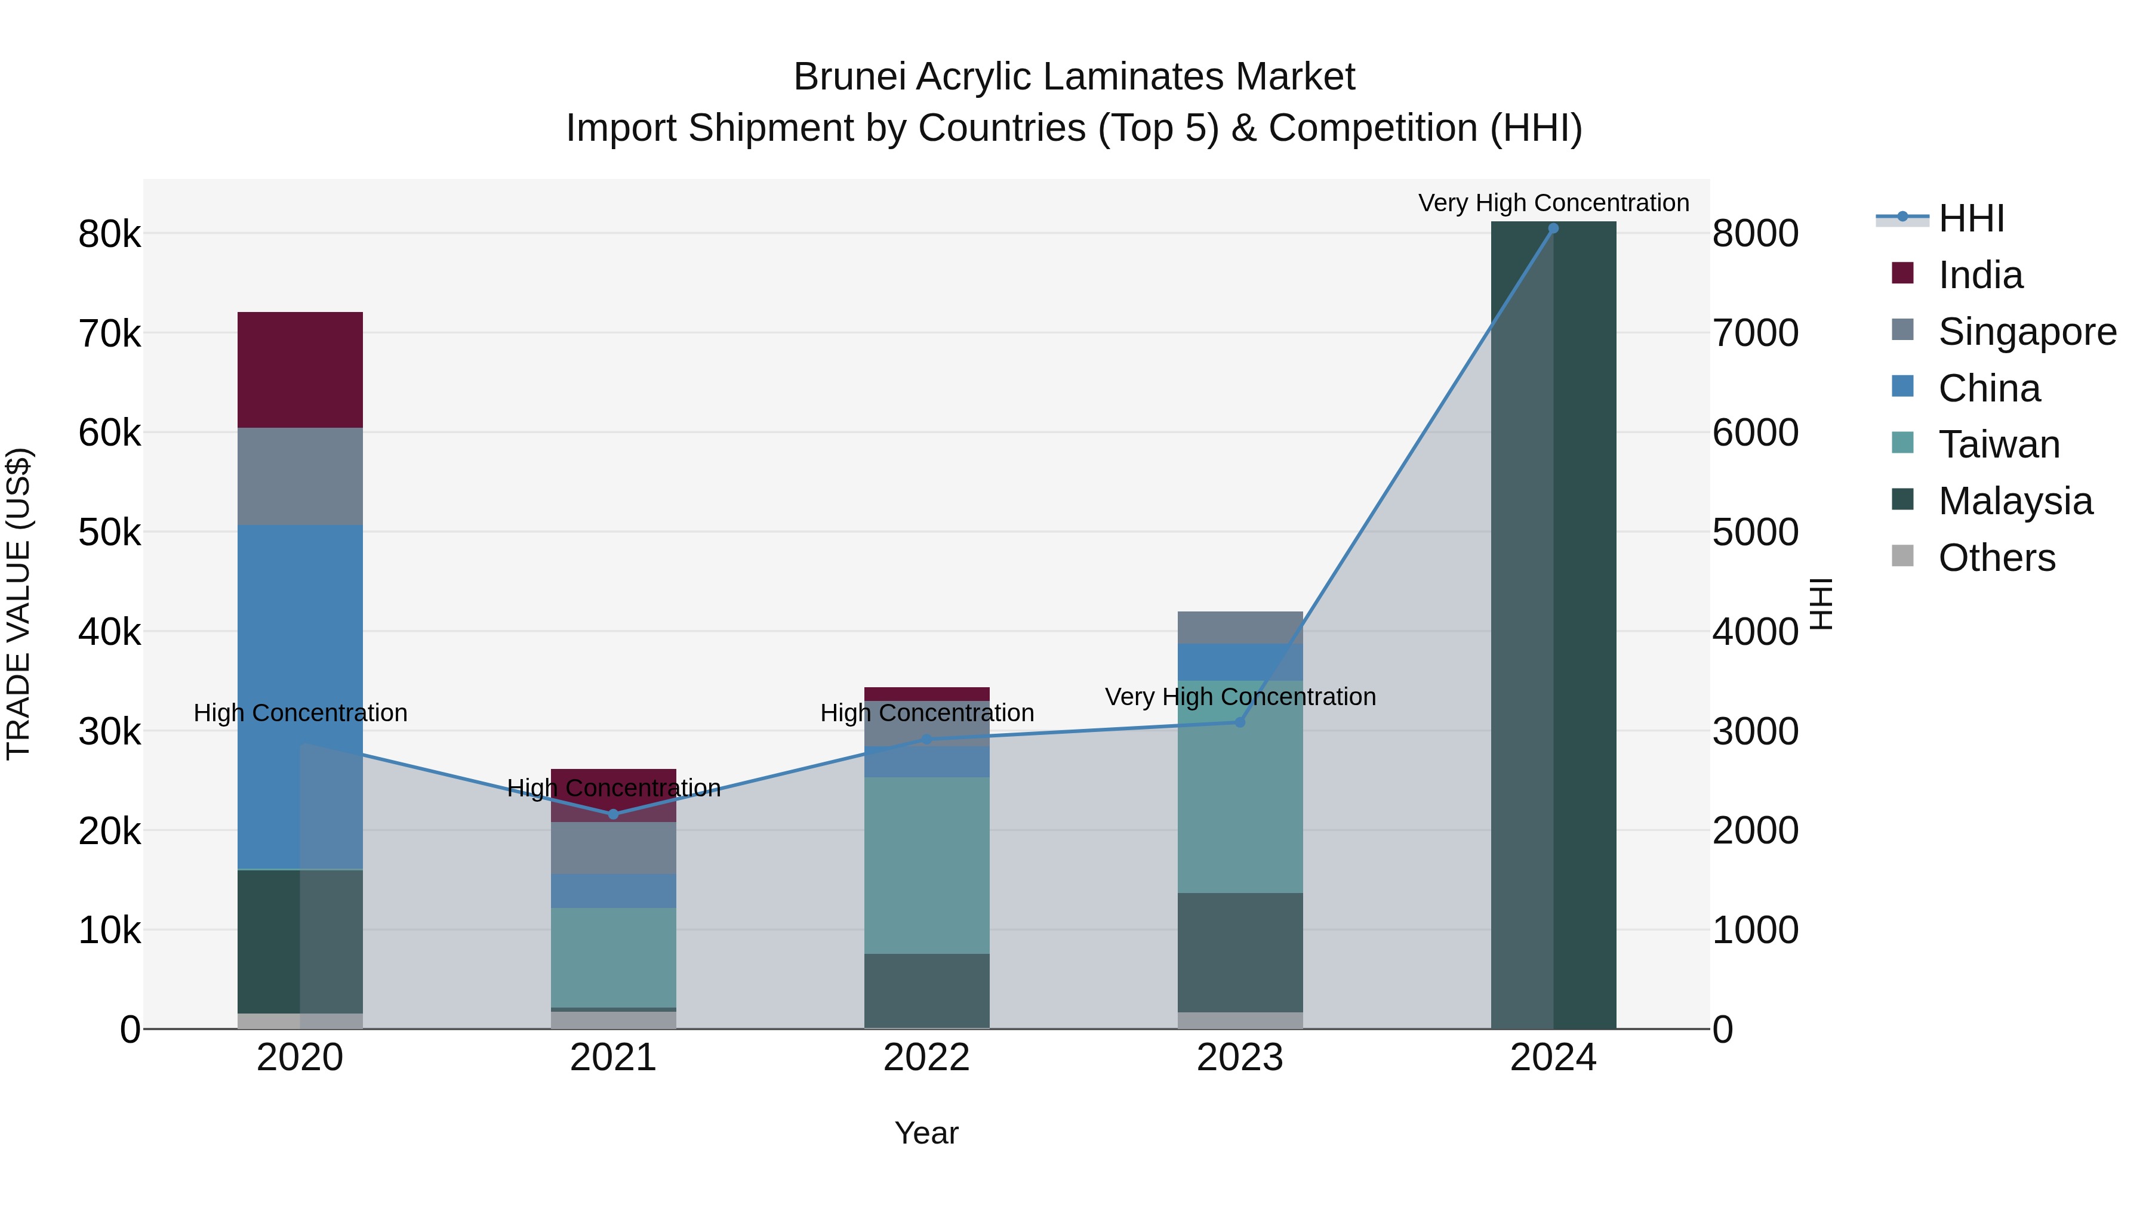2149x1208 pixels.
Task: Hide Singapore series via legend
Action: tap(2004, 332)
